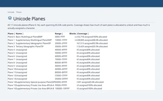
Task: Click the Plane 4 Unassigned row
Action: pyautogui.click(x=81, y=50)
